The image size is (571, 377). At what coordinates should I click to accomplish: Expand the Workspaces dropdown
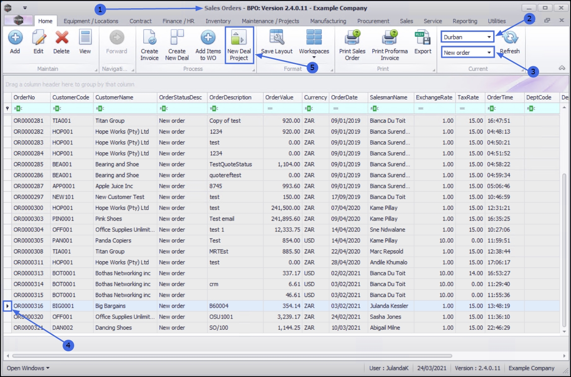(314, 58)
